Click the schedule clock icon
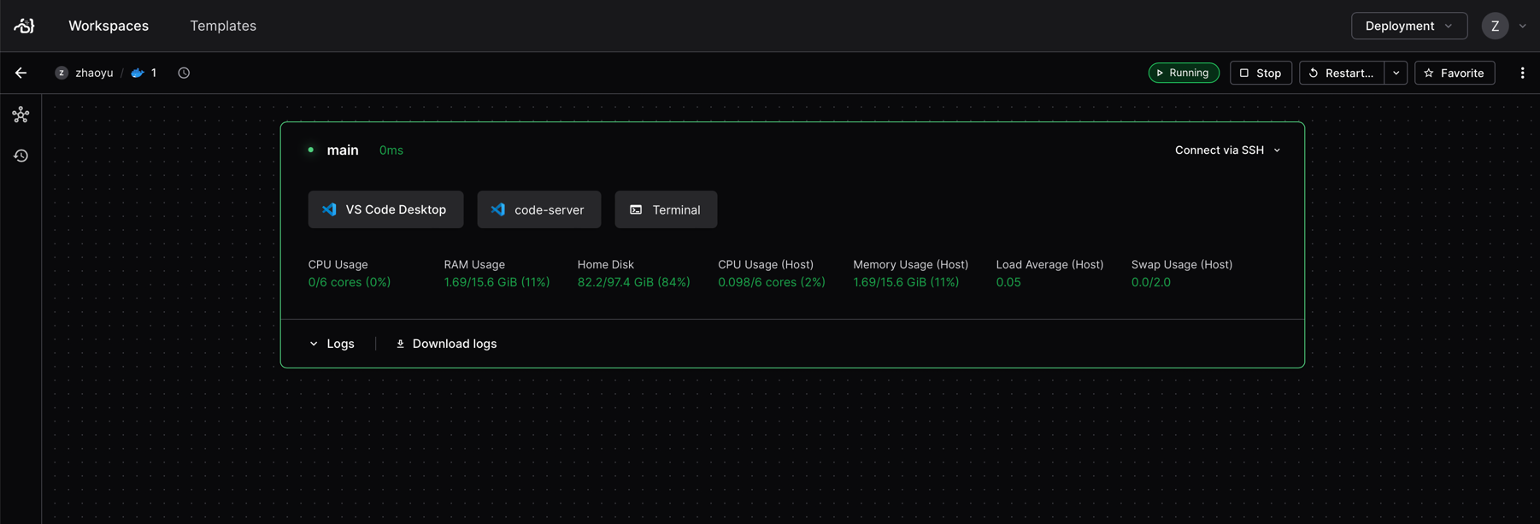The width and height of the screenshot is (1540, 524). click(184, 74)
